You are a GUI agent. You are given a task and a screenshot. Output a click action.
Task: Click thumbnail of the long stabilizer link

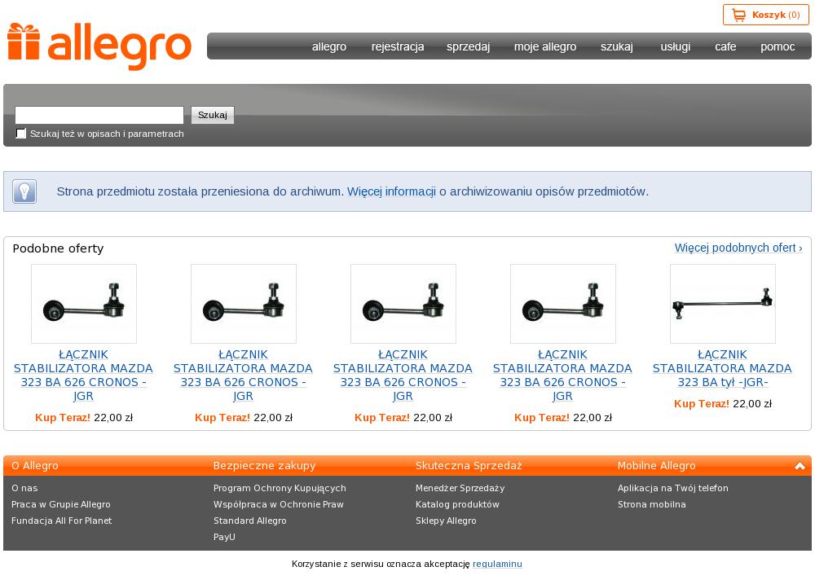722,304
